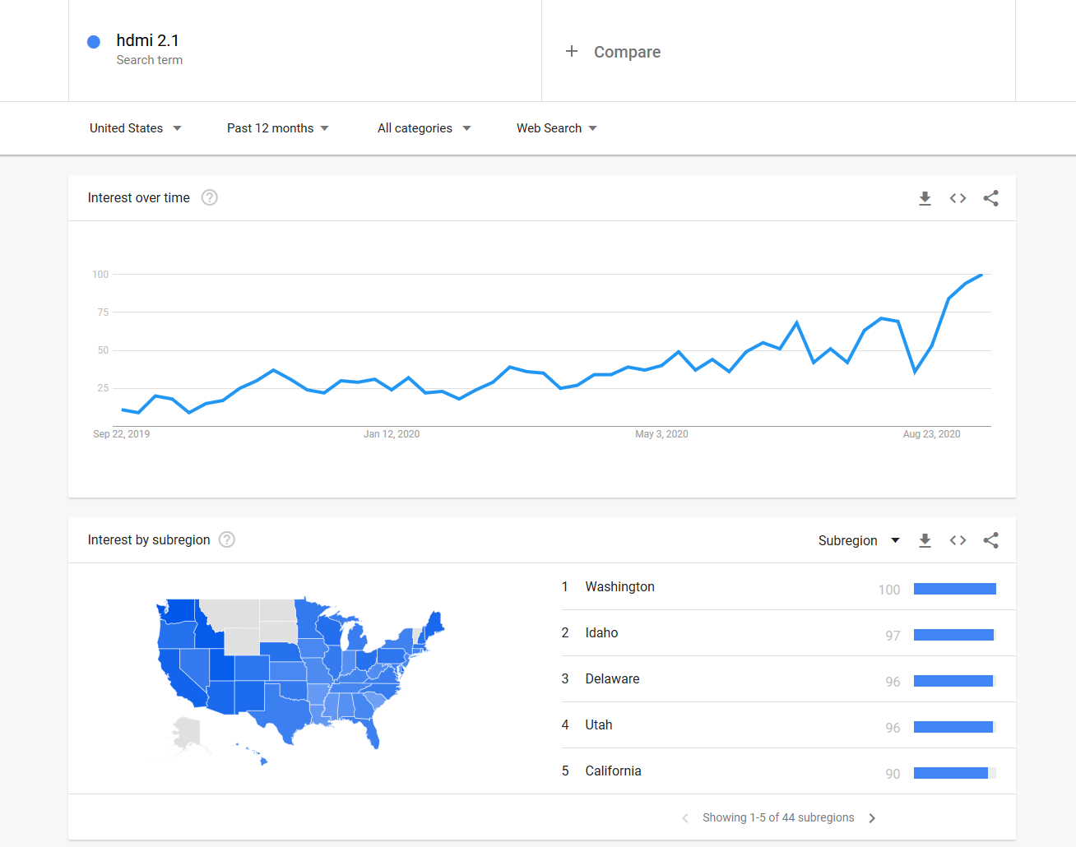Change the Past 12 months time range
The height and width of the screenshot is (847, 1076).
click(278, 128)
